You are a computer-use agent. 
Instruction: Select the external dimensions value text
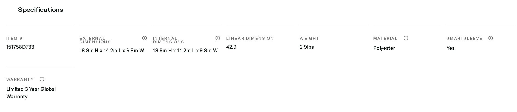[x=112, y=50]
